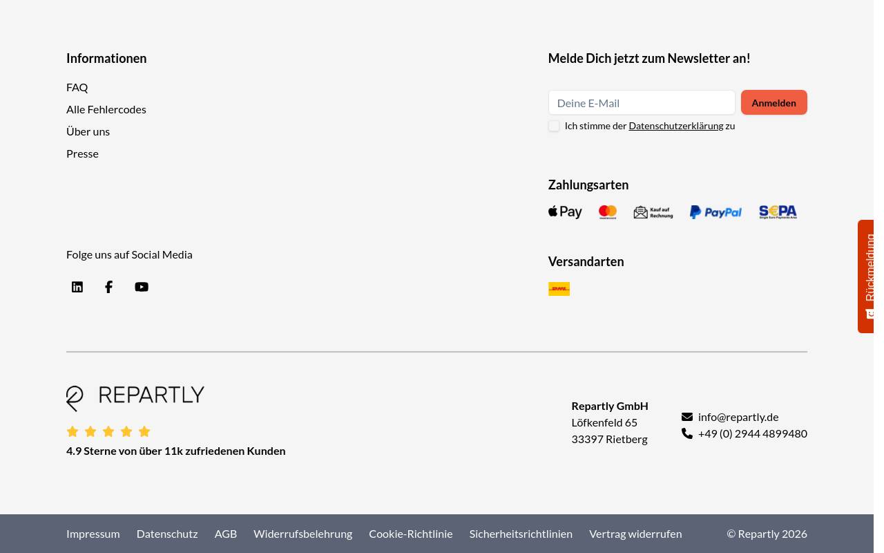
Task: Click the Deine E-Mail newsletter input field
Action: tap(642, 102)
